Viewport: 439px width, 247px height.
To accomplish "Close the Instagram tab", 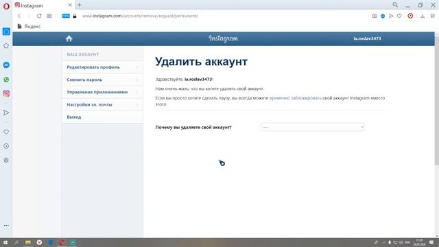I will point(70,5).
